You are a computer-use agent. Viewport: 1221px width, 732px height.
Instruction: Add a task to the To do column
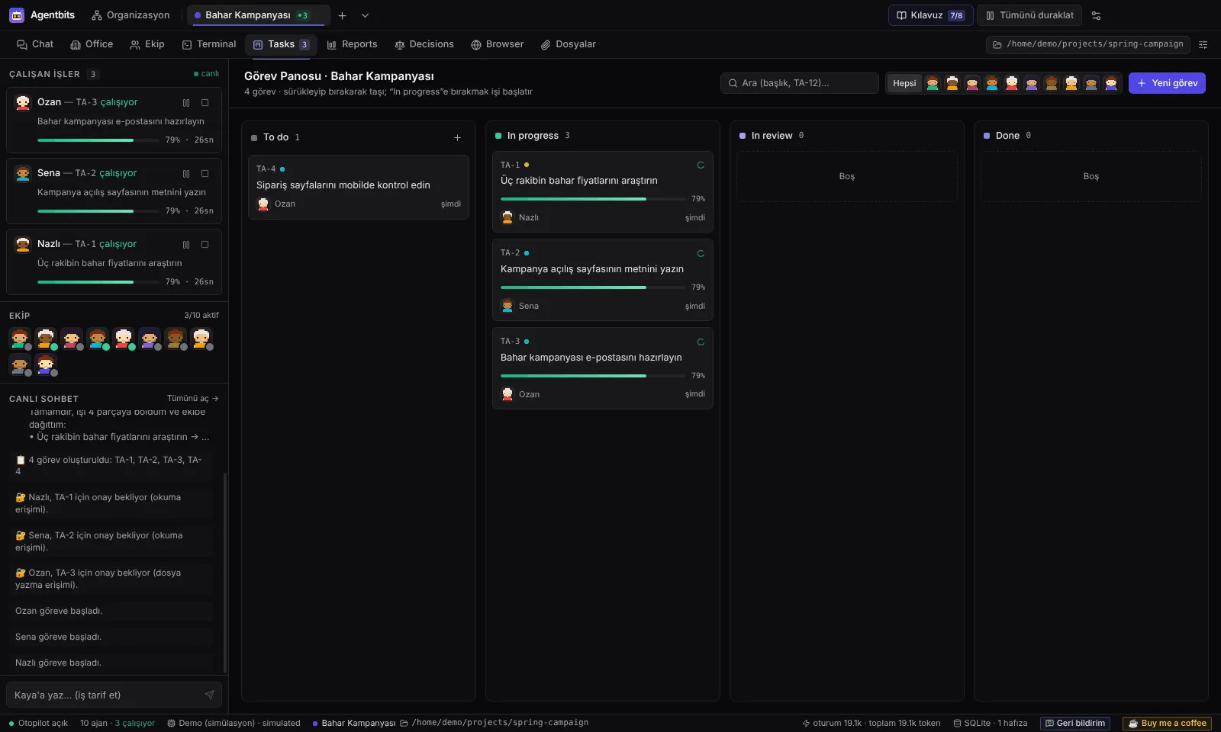pos(457,137)
